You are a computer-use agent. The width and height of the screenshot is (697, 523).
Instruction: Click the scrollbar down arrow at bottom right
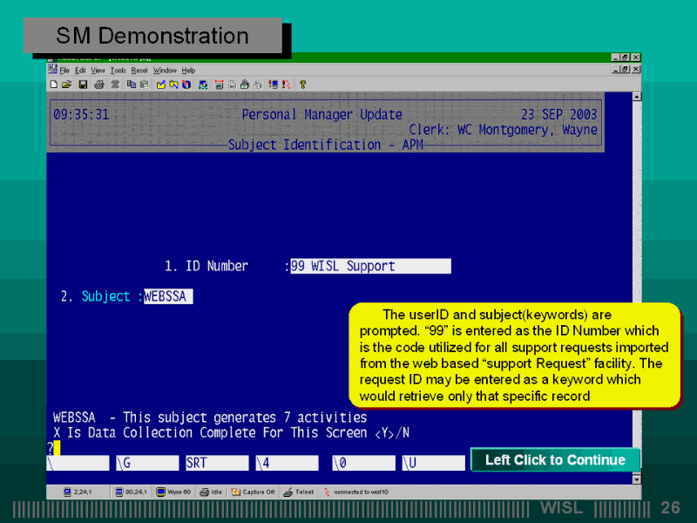636,479
